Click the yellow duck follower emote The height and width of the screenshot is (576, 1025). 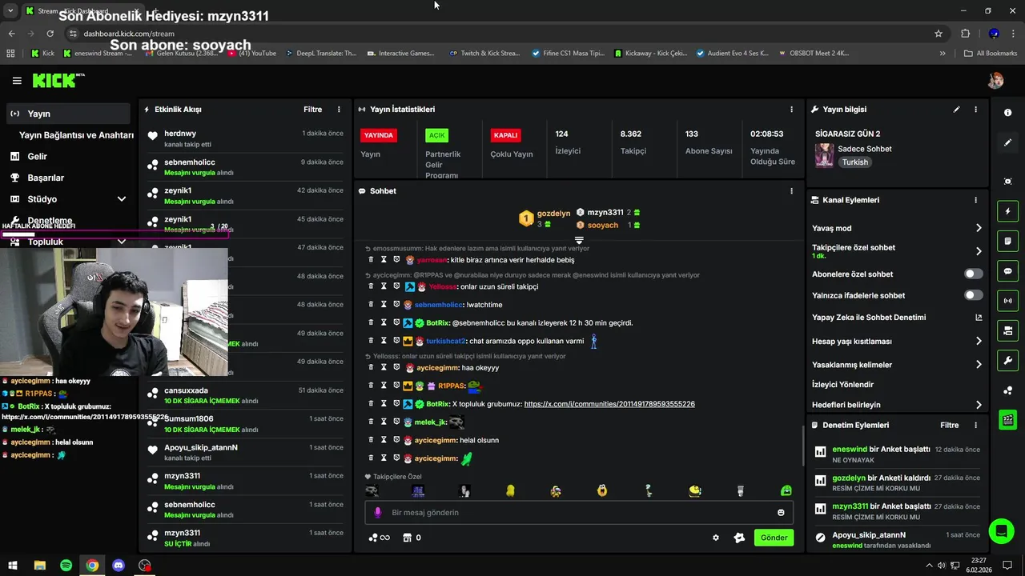(510, 491)
